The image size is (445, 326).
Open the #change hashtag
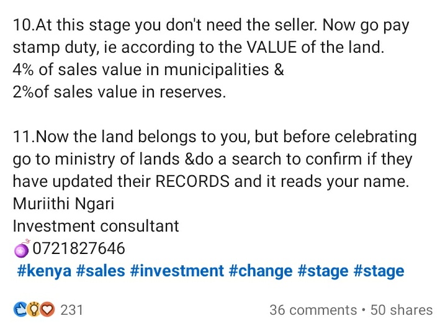(260, 271)
